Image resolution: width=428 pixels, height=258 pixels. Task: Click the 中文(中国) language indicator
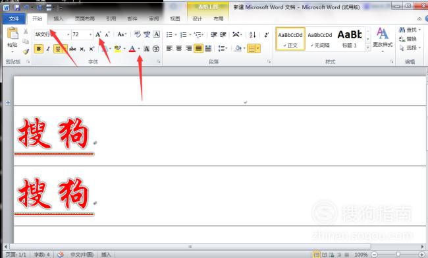82,255
